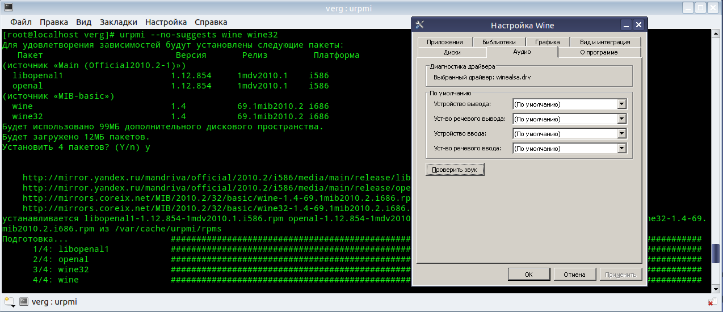Open the 'Уст-во речевого вывода' dropdown
Screen dimensions: 723x312
621,119
